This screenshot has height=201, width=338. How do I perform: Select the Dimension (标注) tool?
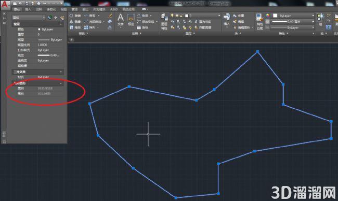(131, 20)
